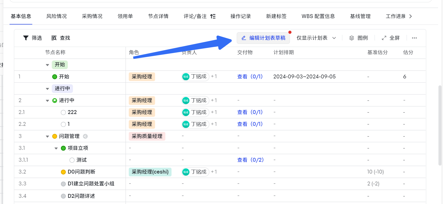Click the green status dot of 项目立项
The height and width of the screenshot is (204, 443).
pyautogui.click(x=63, y=148)
